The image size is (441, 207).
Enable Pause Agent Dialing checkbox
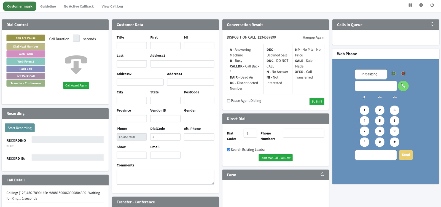(x=228, y=101)
